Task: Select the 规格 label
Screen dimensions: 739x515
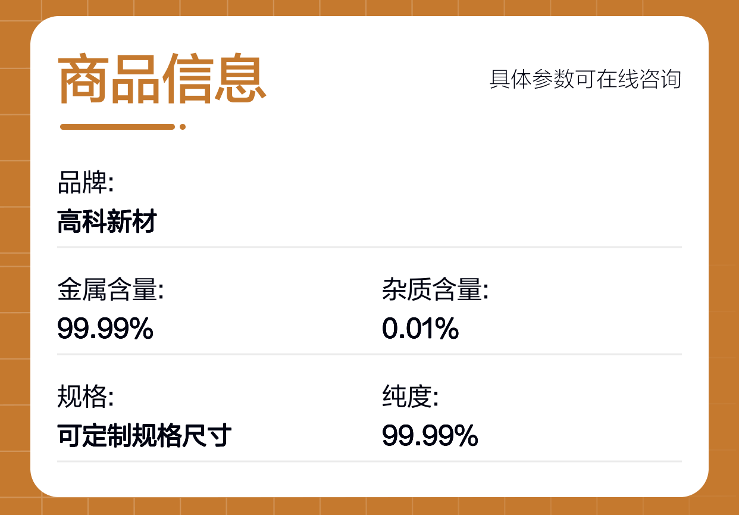Action: click(86, 398)
